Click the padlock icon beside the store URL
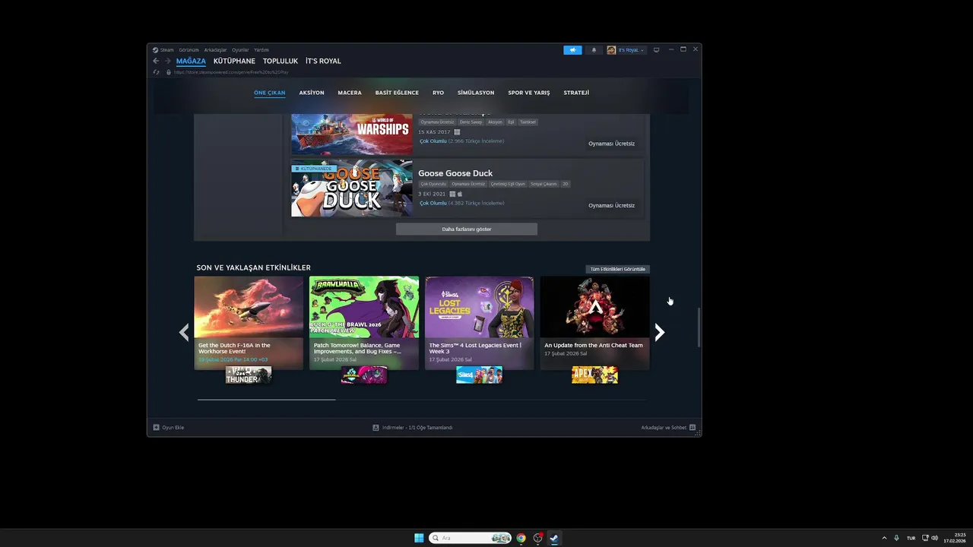The image size is (973, 547). tap(168, 72)
